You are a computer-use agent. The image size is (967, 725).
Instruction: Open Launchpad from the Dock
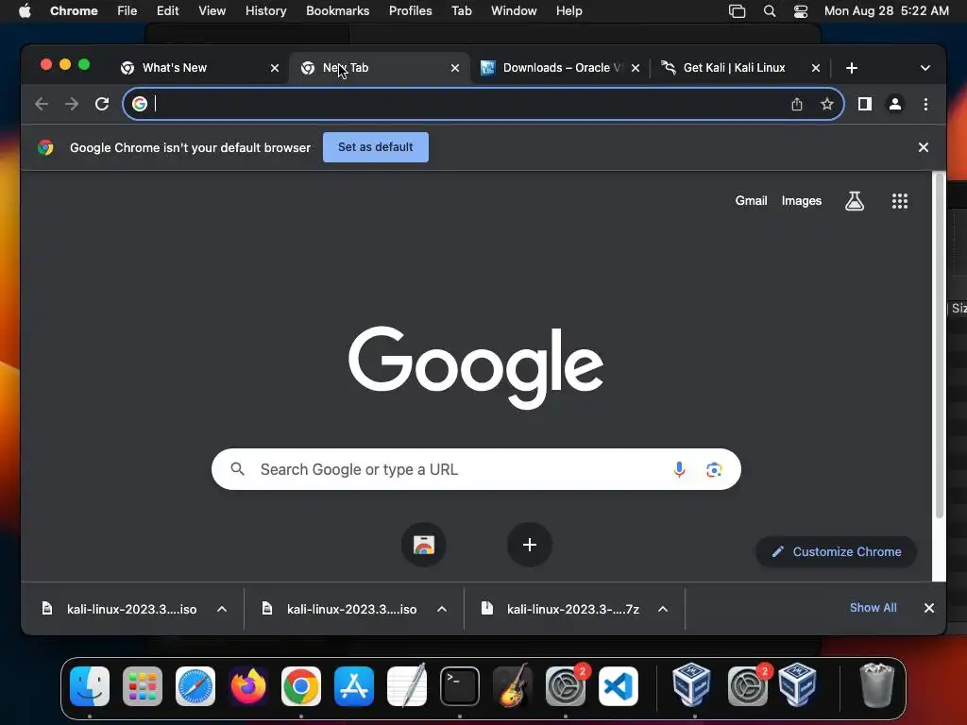(143, 686)
